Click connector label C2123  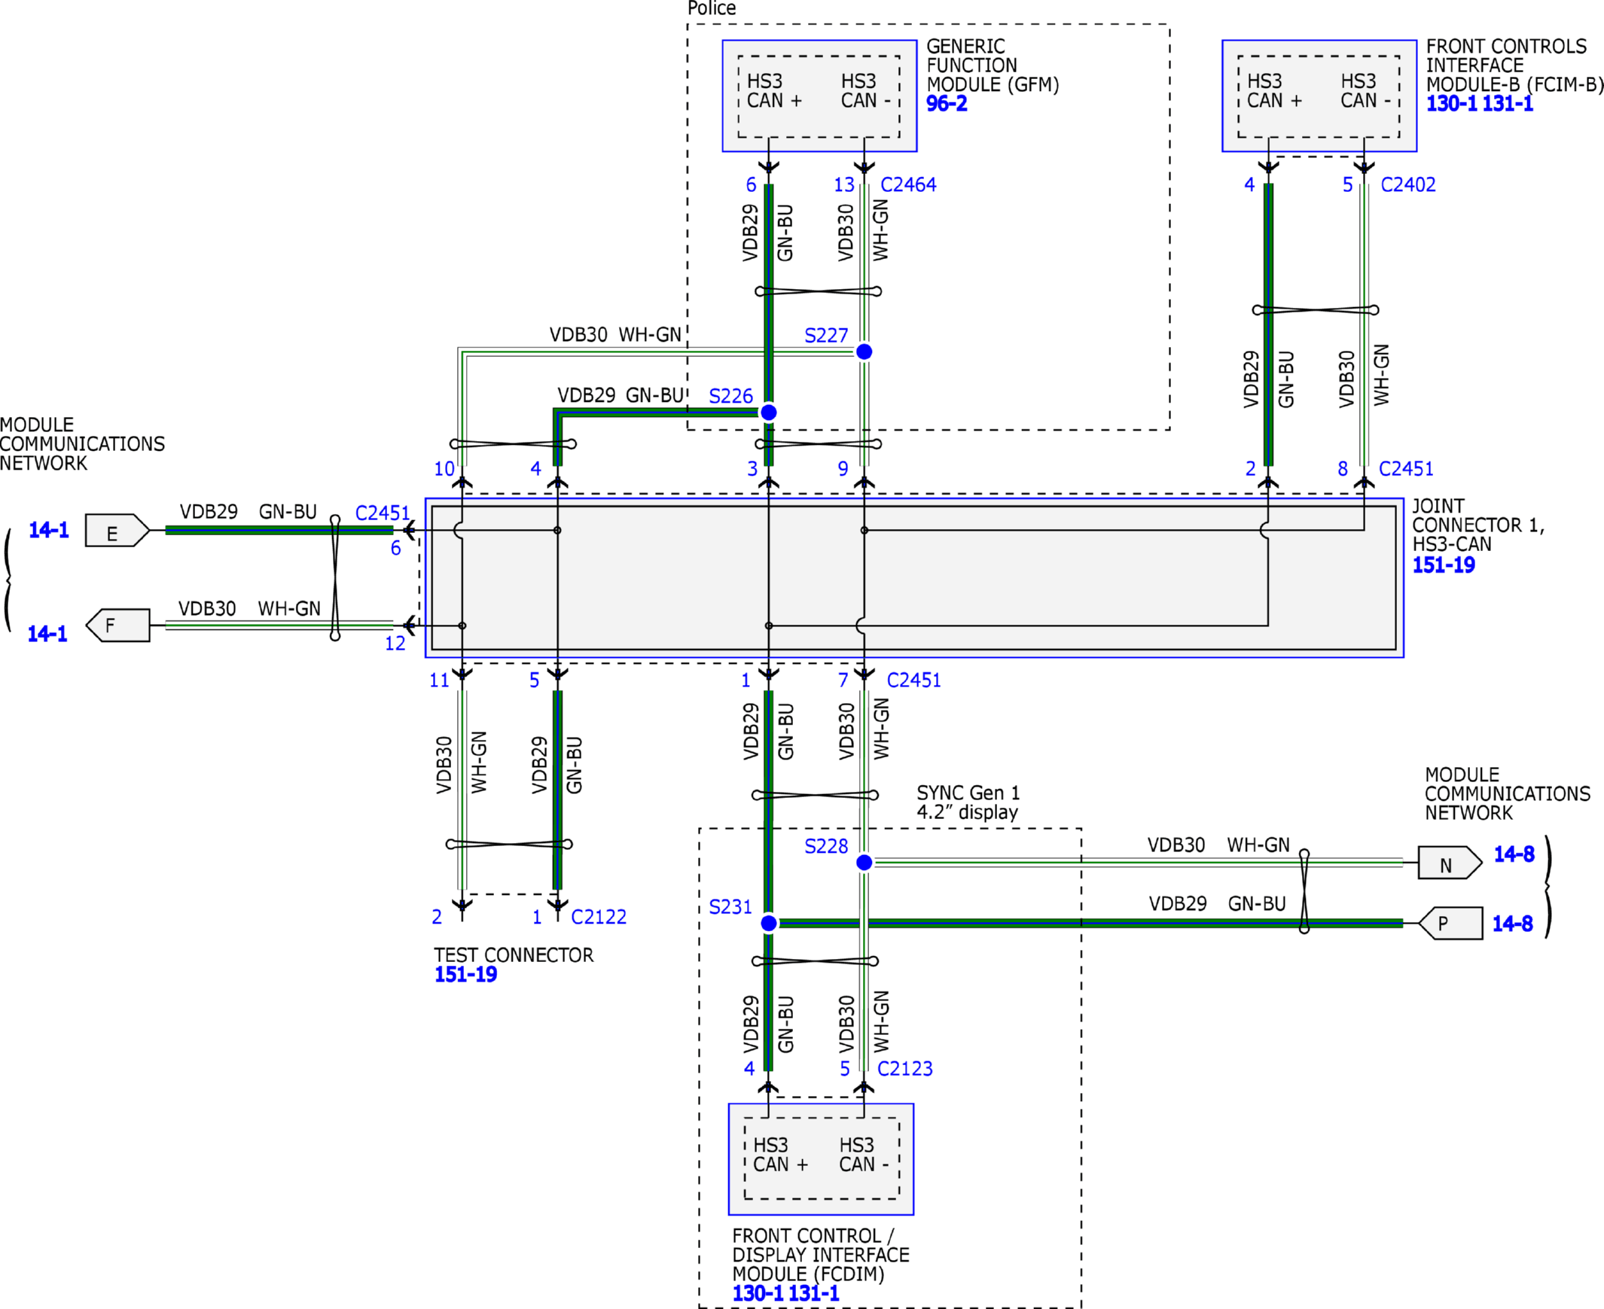[904, 1068]
